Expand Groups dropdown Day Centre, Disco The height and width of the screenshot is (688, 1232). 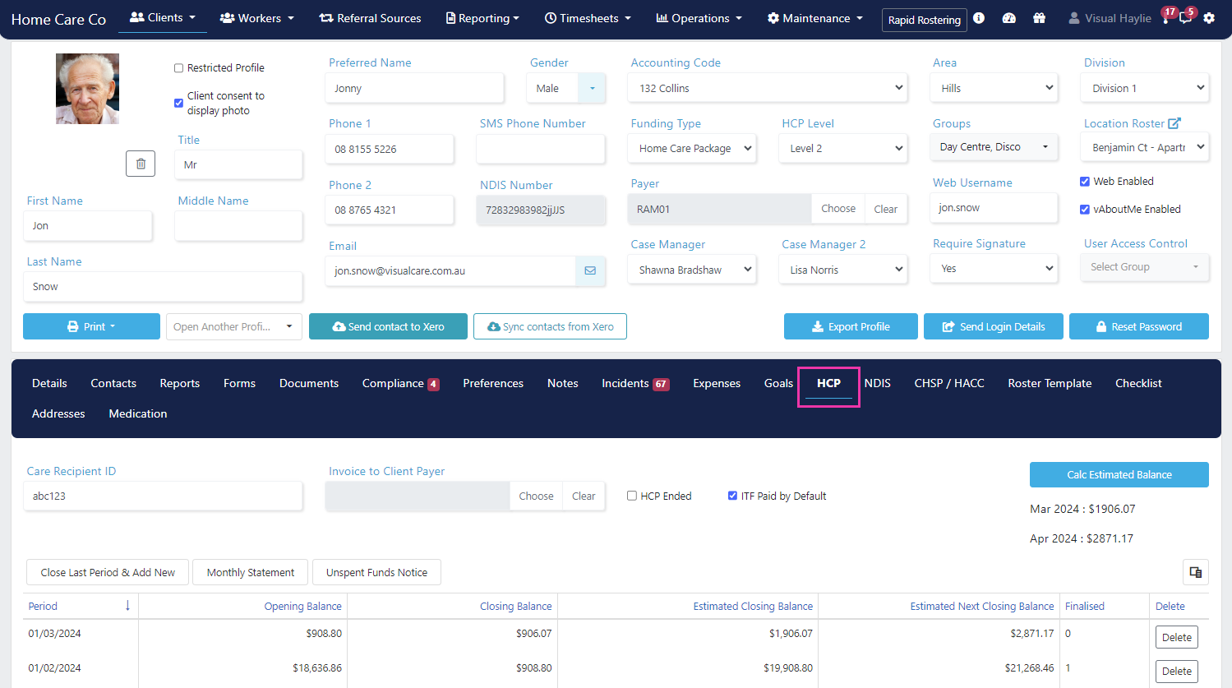[x=994, y=147]
